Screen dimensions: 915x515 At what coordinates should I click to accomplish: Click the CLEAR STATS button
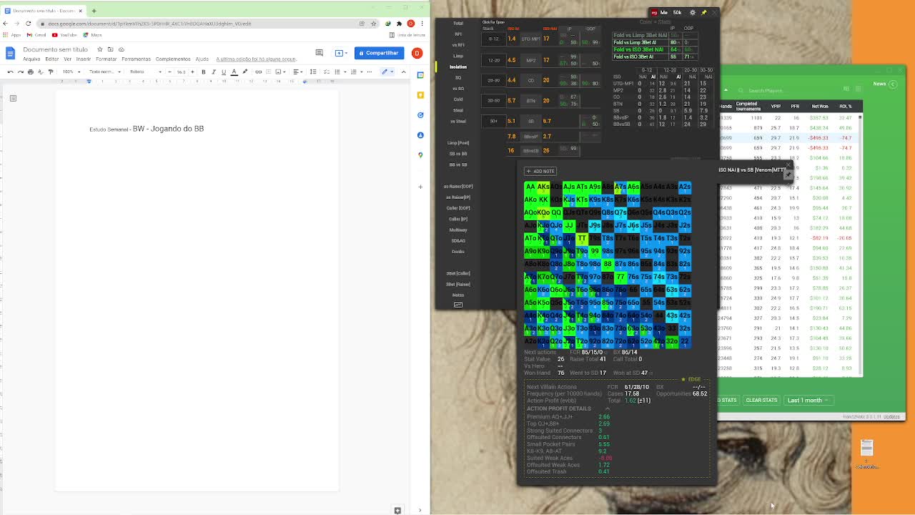[761, 400]
